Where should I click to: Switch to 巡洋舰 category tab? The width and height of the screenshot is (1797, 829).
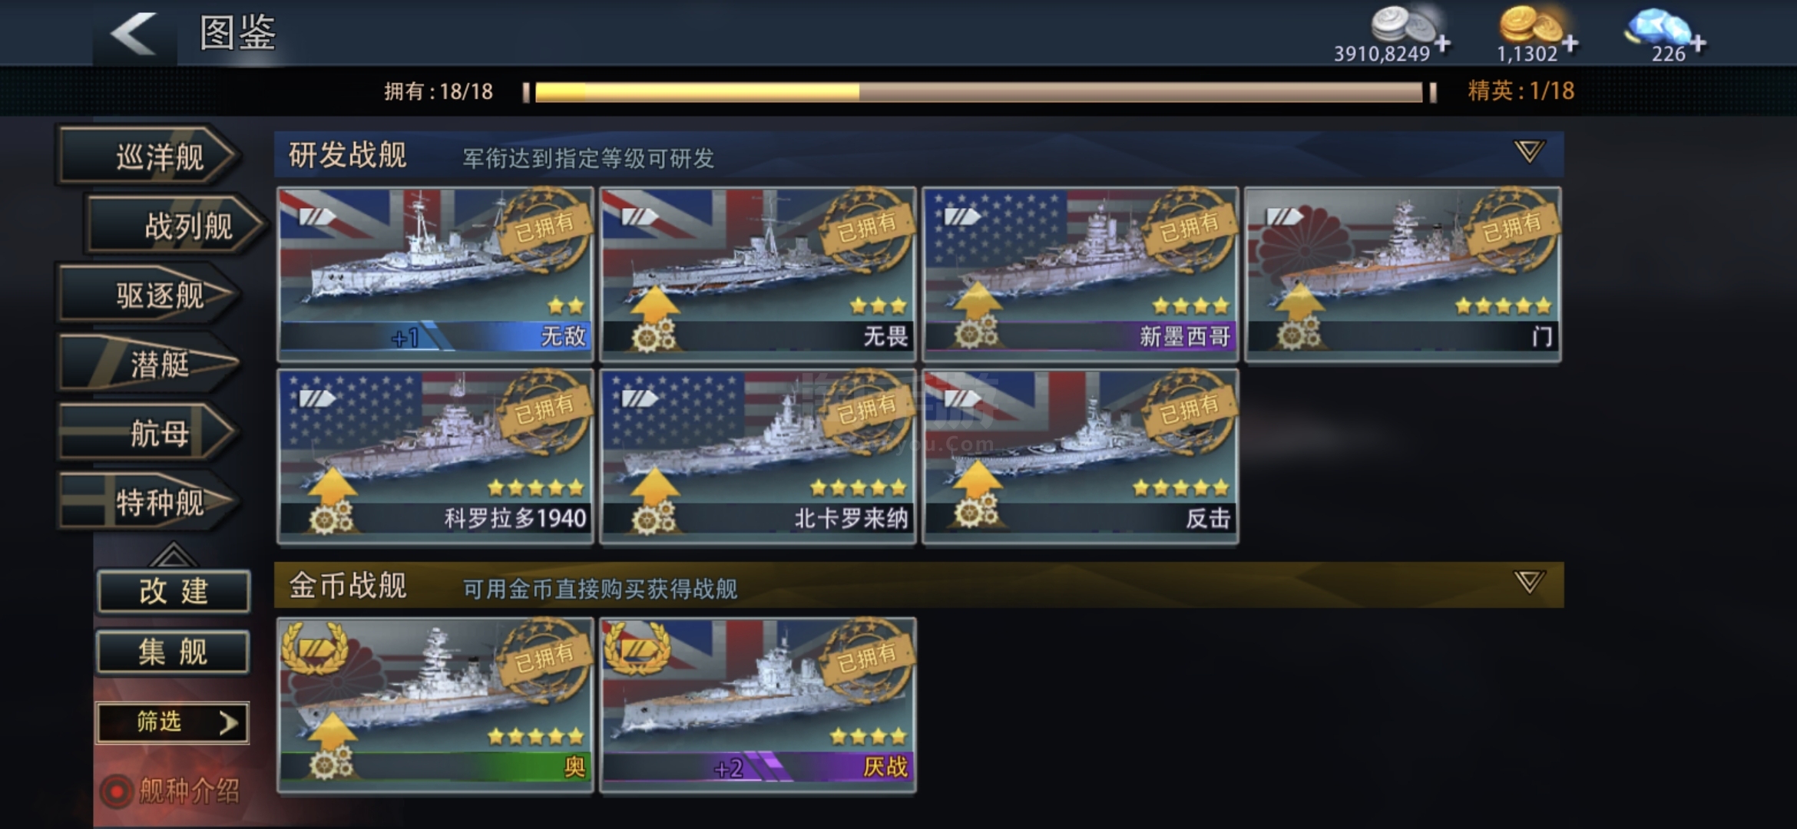[x=149, y=157]
